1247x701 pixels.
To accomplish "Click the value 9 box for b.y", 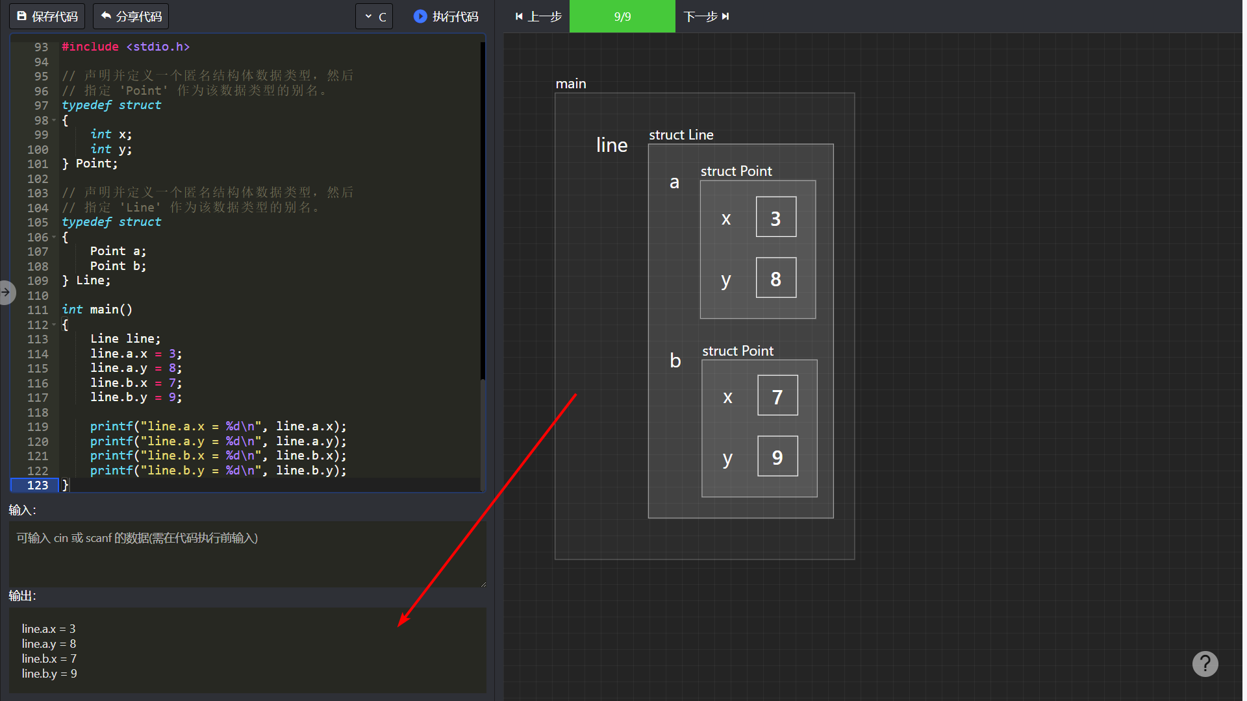I will (x=777, y=456).
